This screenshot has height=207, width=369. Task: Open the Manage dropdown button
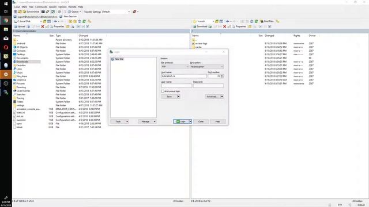pyautogui.click(x=147, y=121)
